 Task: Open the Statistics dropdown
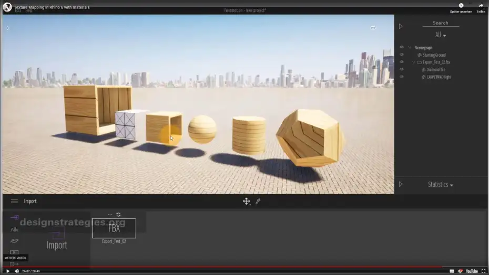440,184
